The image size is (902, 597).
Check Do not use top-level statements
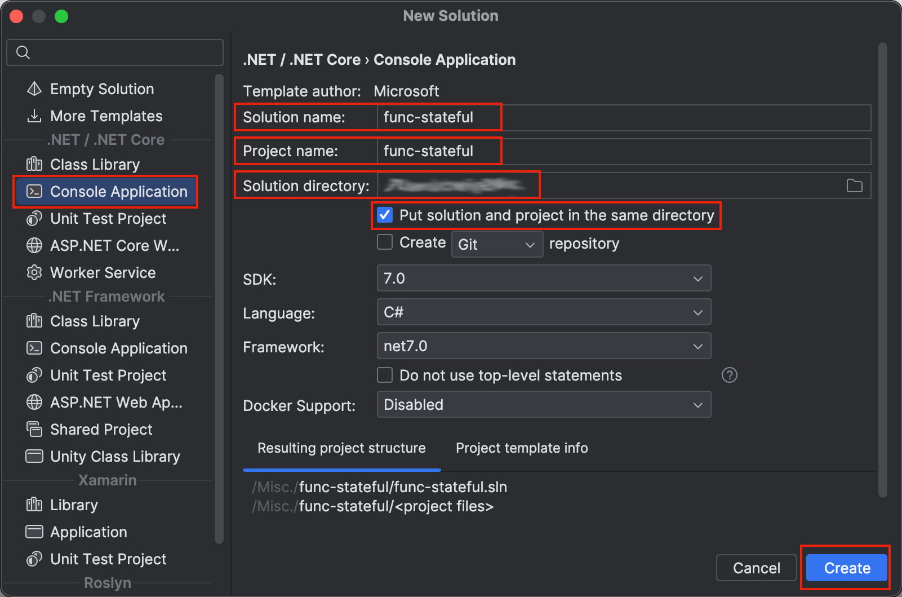[385, 375]
